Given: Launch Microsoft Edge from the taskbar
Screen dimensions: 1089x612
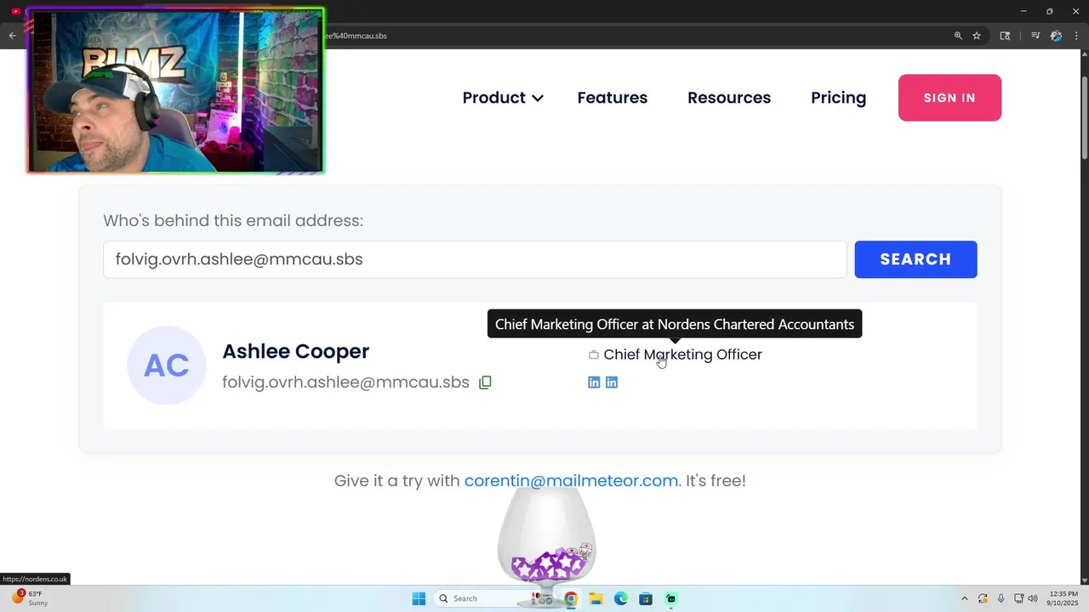Looking at the screenshot, I should (621, 598).
